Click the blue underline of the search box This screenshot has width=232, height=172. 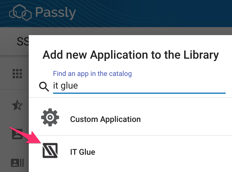click(x=139, y=93)
